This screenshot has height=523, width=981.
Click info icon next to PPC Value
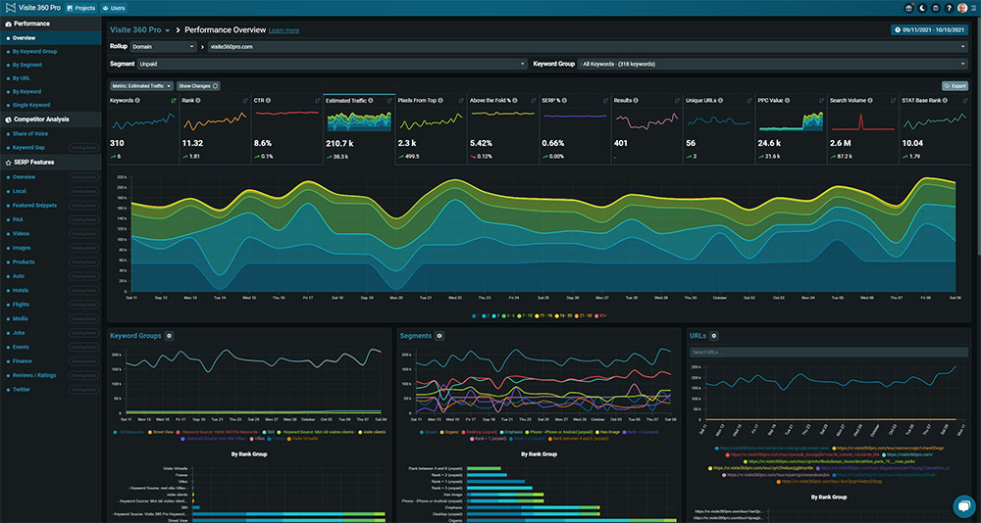[x=789, y=100]
